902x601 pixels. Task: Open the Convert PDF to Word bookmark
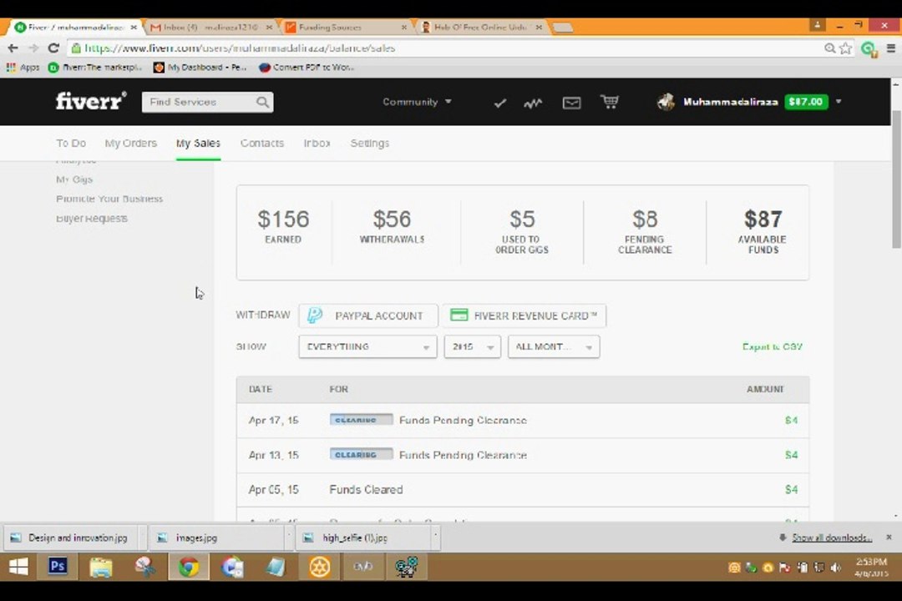click(307, 68)
